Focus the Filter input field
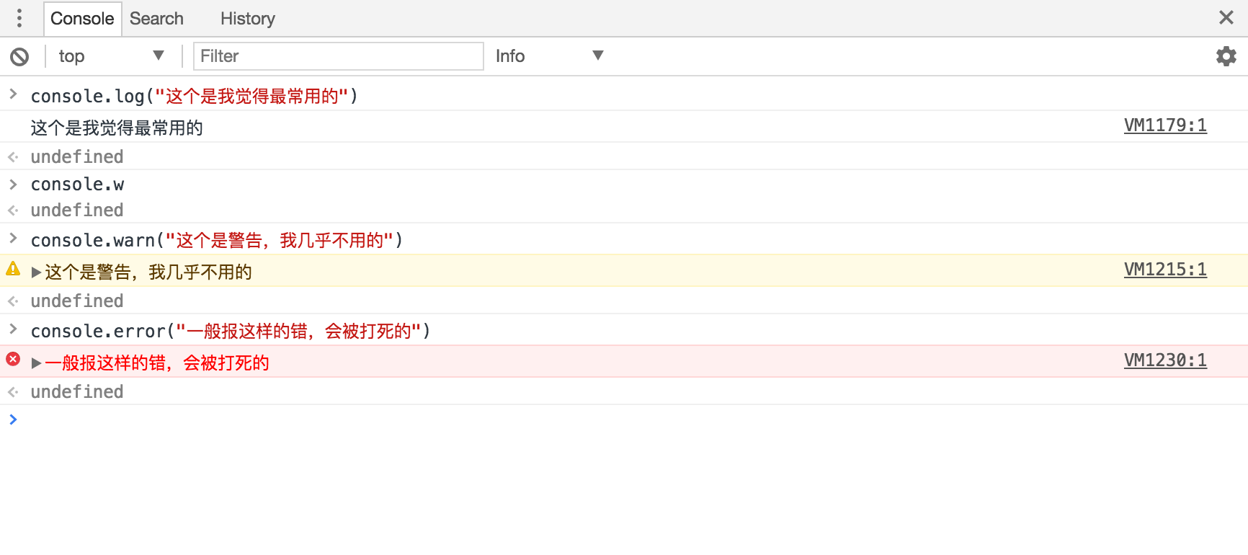Viewport: 1248px width, 555px height. [339, 56]
